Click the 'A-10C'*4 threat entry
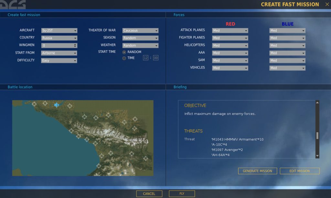This screenshot has height=198, width=331. coord(219,145)
